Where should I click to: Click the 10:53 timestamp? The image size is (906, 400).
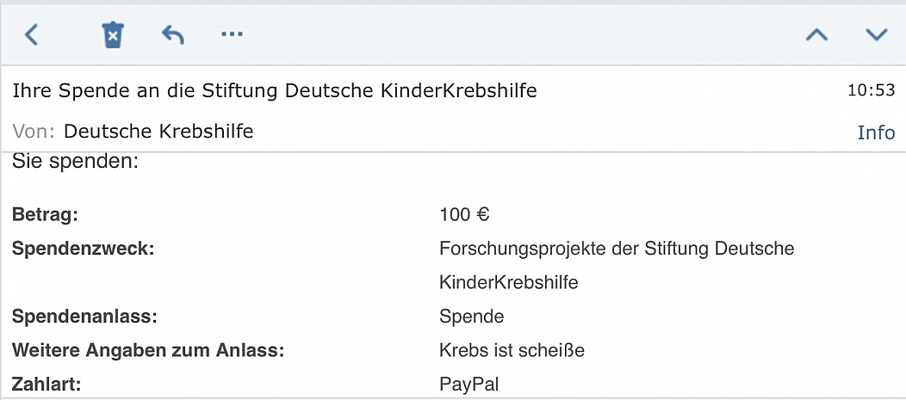pyautogui.click(x=872, y=90)
